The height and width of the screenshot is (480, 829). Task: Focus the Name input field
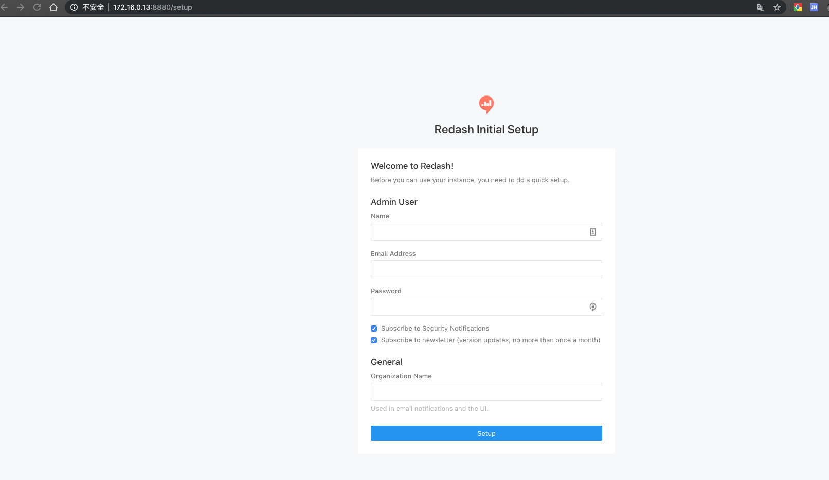click(486, 232)
